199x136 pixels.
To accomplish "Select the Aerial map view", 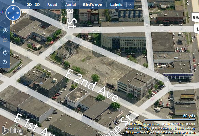I will [x=70, y=5].
